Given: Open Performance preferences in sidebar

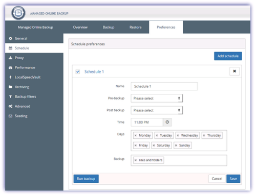Looking at the screenshot, I should (x=34, y=67).
